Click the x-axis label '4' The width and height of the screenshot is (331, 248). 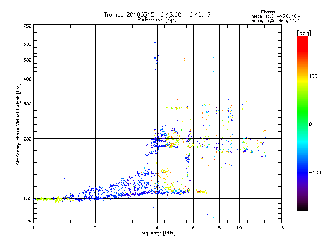(x=157, y=228)
